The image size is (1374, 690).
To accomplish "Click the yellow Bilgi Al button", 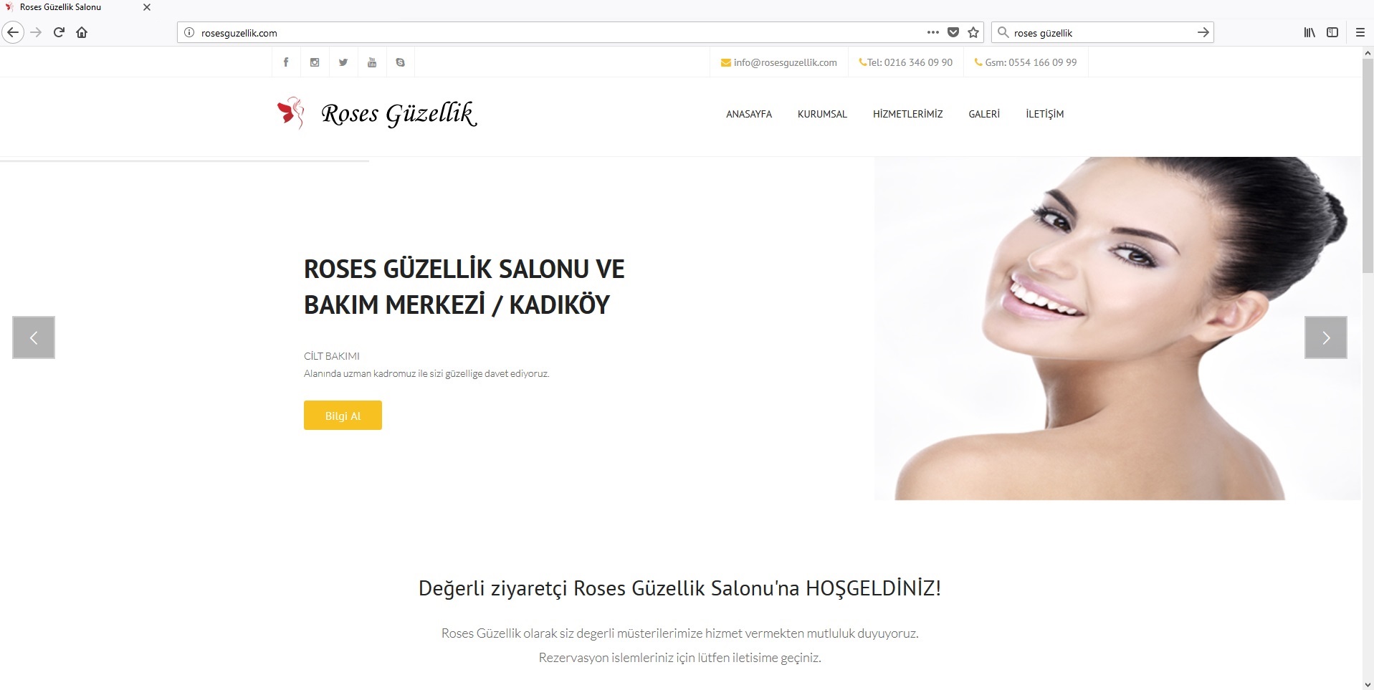I will [x=343, y=416].
